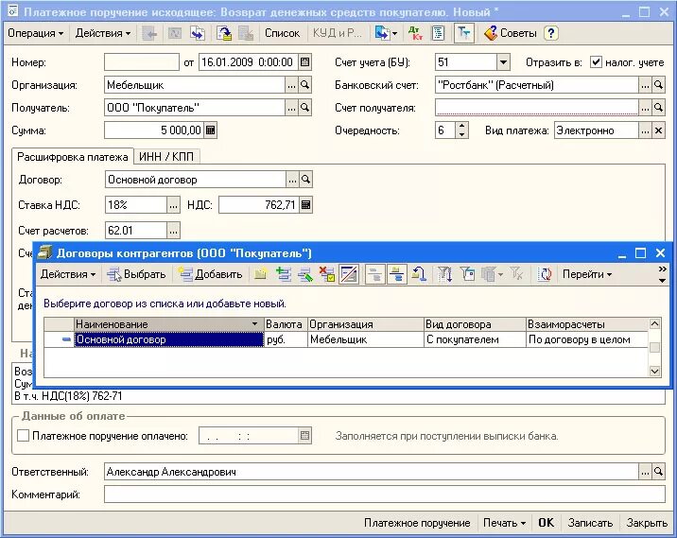Open the calculator for Сумма field
Viewport: 677px width, 538px height.
point(210,130)
